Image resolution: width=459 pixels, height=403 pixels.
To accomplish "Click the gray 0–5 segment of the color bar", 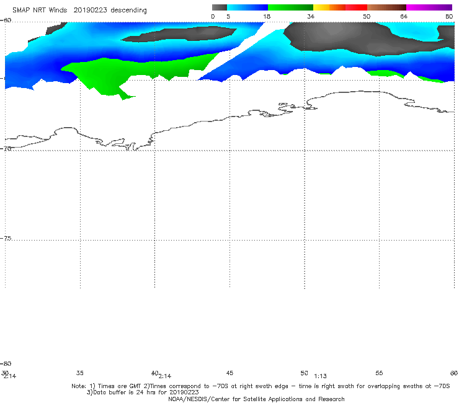I will point(219,7).
